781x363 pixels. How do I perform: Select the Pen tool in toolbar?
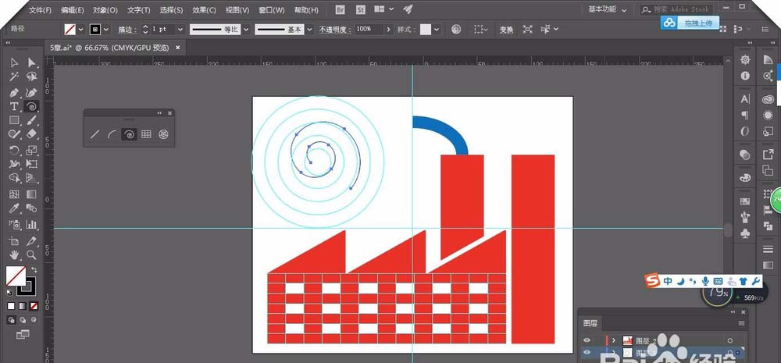pyautogui.click(x=14, y=93)
